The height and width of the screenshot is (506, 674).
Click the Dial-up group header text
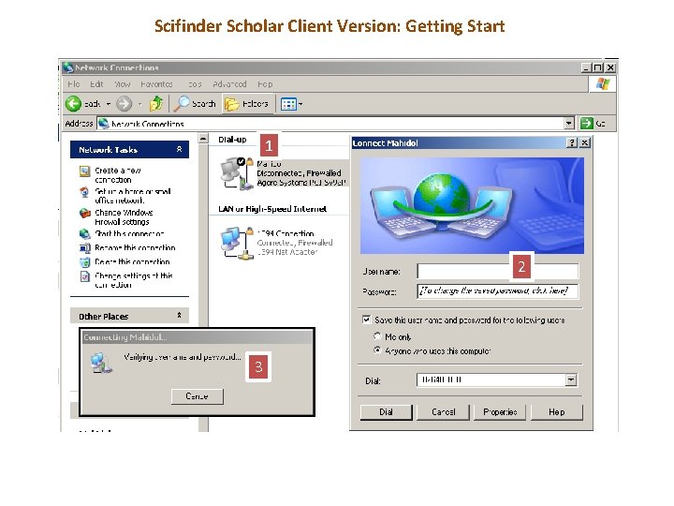point(232,140)
